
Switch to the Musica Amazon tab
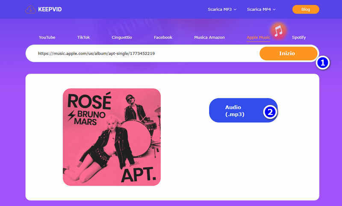[x=209, y=37]
